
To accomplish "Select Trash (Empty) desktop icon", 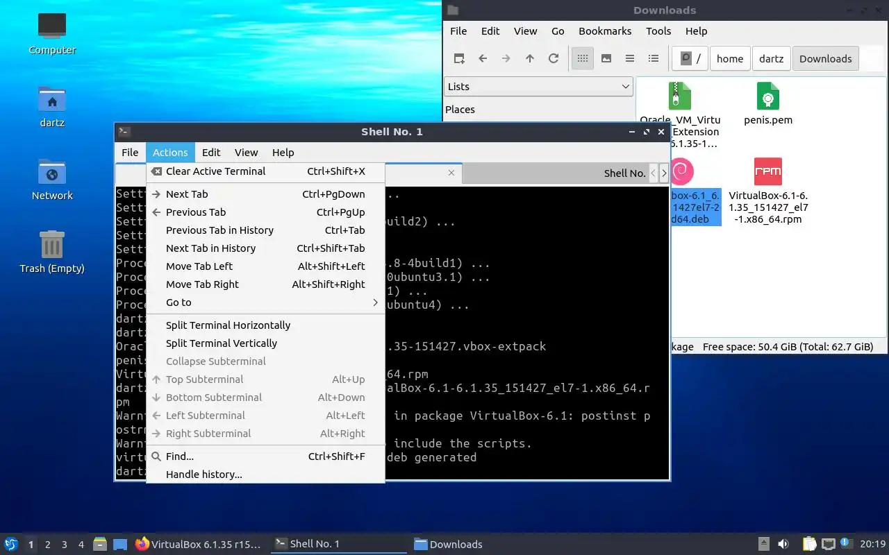I will 52,252.
